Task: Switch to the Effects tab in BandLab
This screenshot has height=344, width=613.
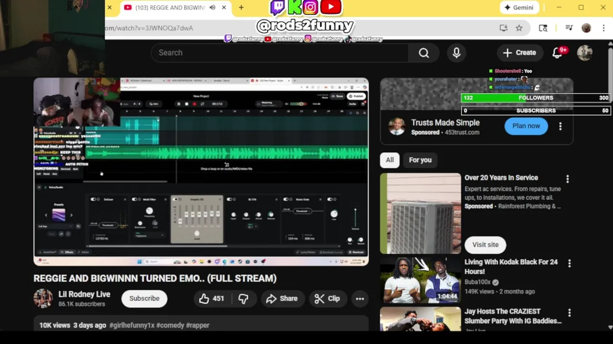Action: (x=68, y=252)
